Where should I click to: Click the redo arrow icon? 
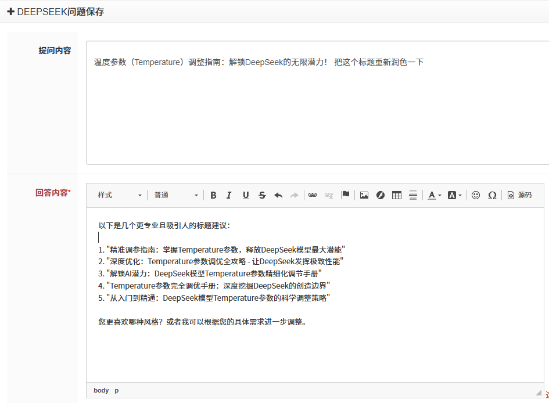click(x=295, y=195)
